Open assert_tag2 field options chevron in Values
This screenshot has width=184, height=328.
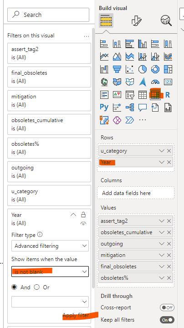[x=161, y=221]
